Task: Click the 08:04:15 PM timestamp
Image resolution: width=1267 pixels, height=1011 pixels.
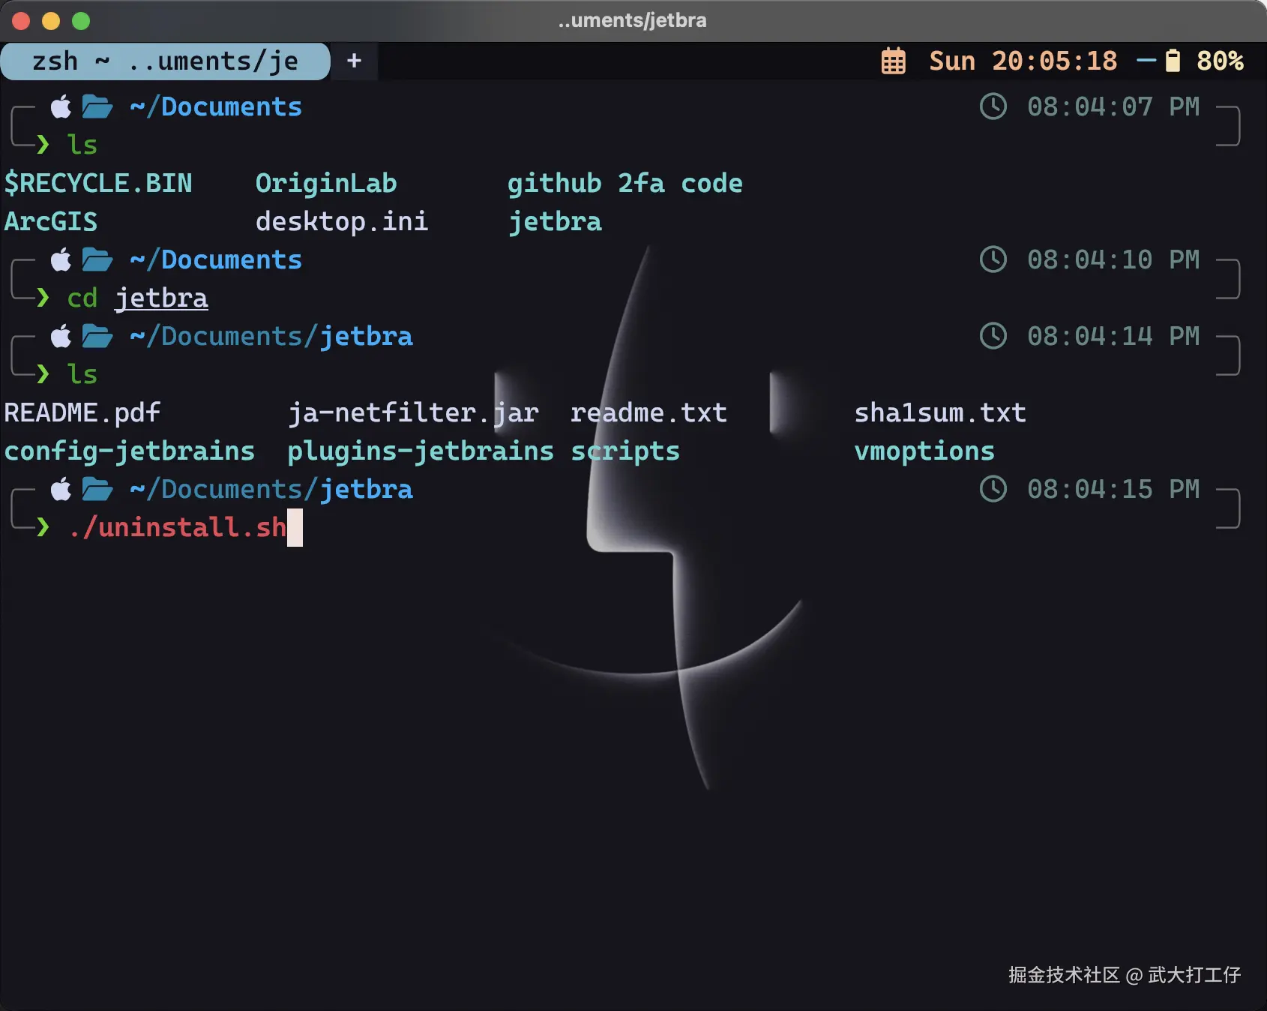Action: pos(1113,489)
